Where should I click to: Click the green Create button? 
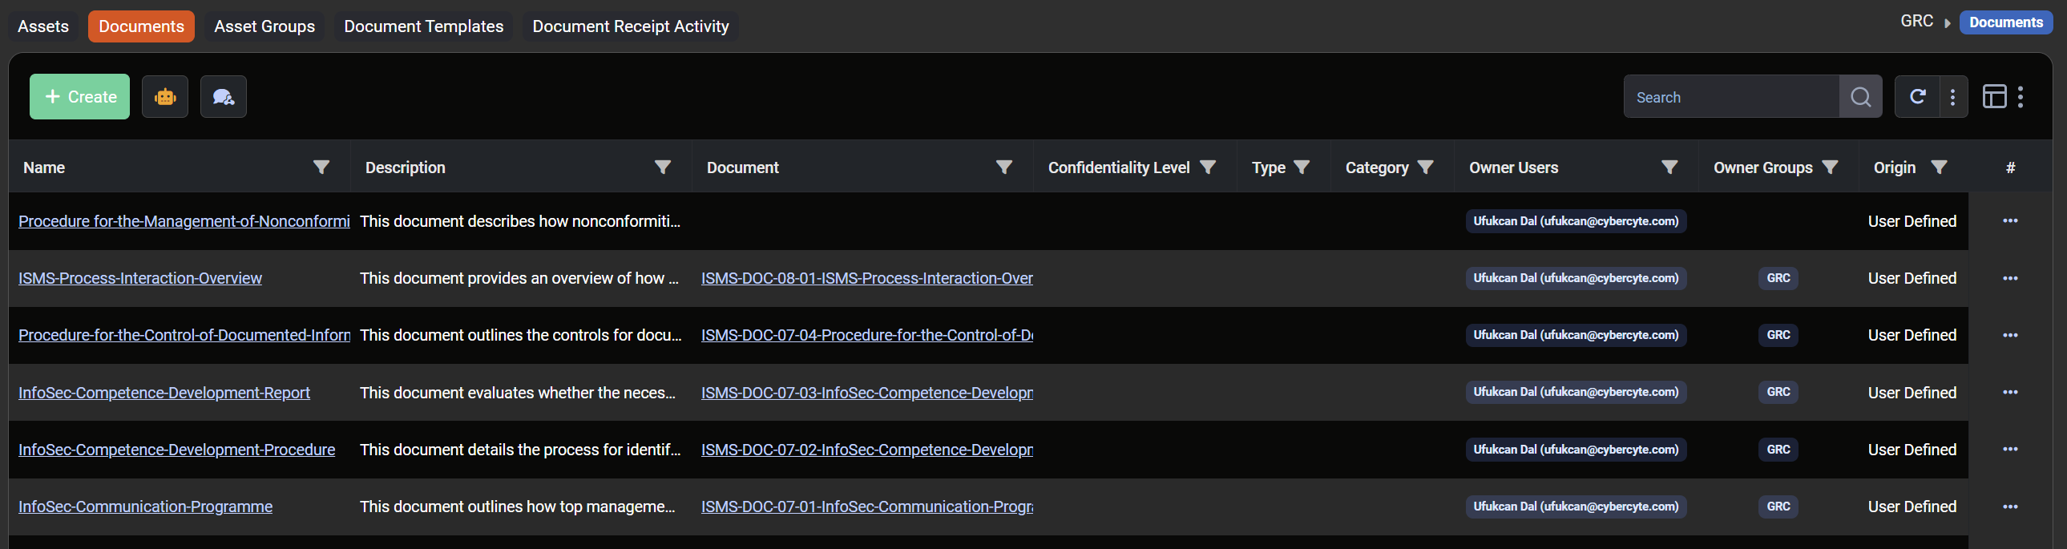pyautogui.click(x=79, y=97)
